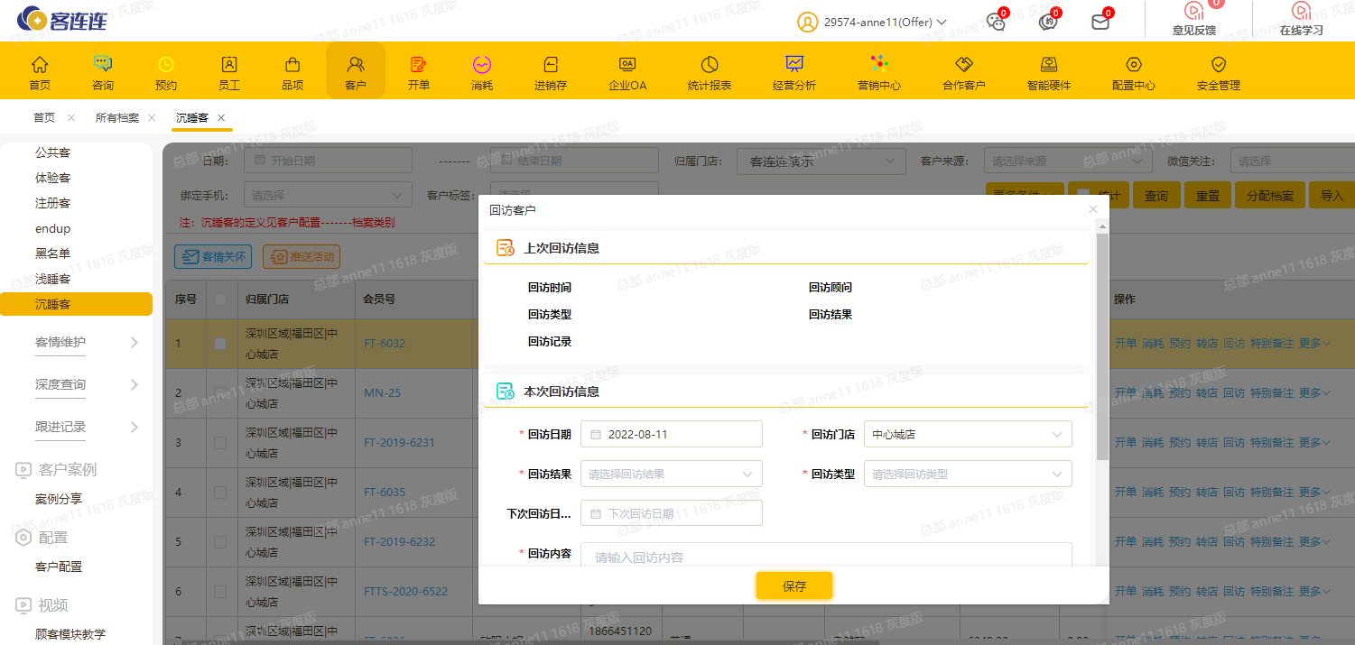Click the 智能硬件 smart hardware icon
The width and height of the screenshot is (1355, 645).
coord(1048,65)
